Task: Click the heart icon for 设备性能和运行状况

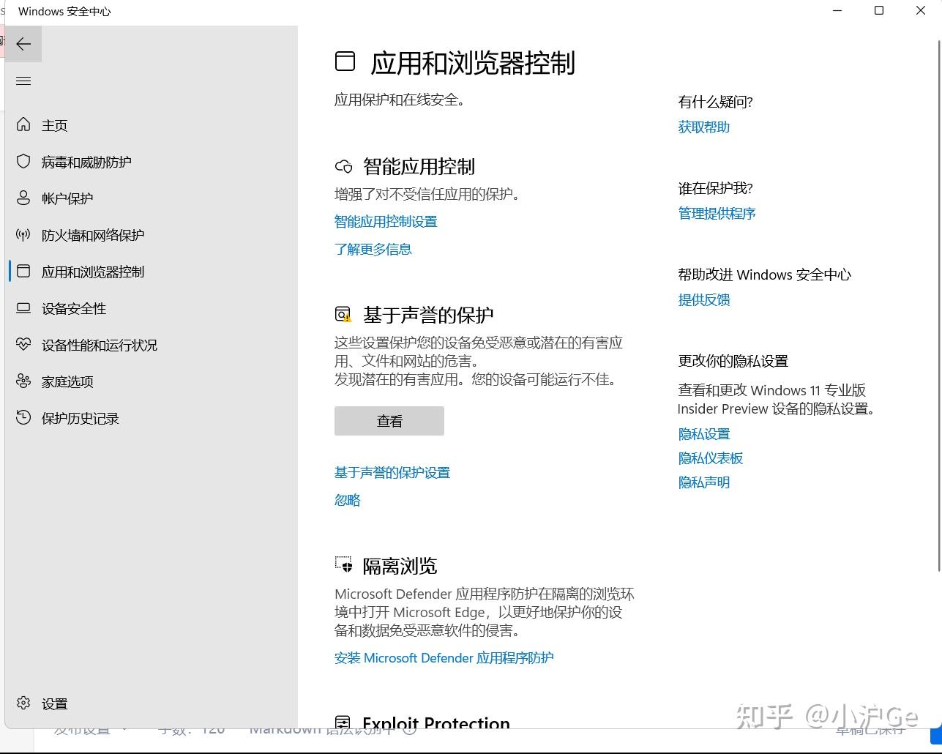Action: click(23, 344)
